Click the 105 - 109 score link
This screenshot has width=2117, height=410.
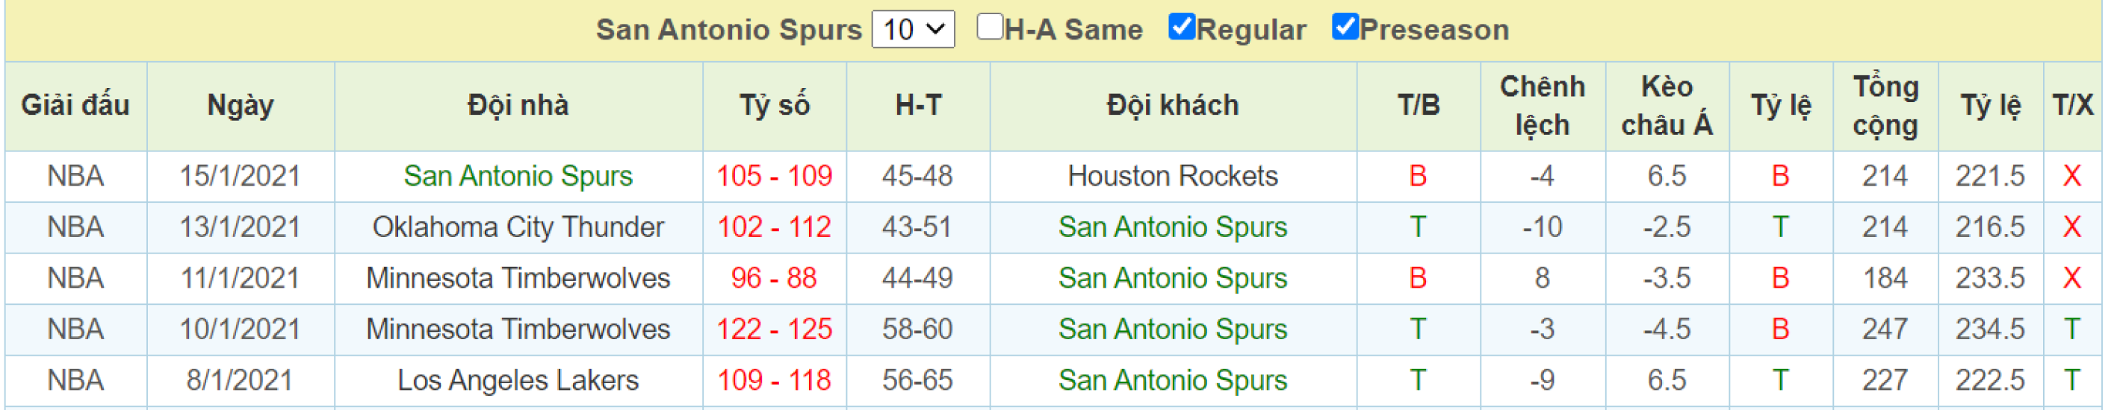pos(774,176)
